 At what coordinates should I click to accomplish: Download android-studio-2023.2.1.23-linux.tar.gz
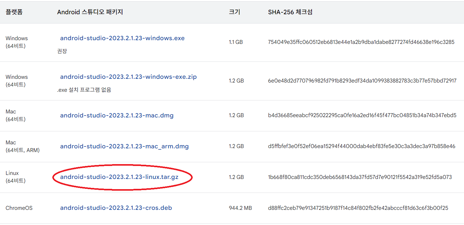pos(119,177)
